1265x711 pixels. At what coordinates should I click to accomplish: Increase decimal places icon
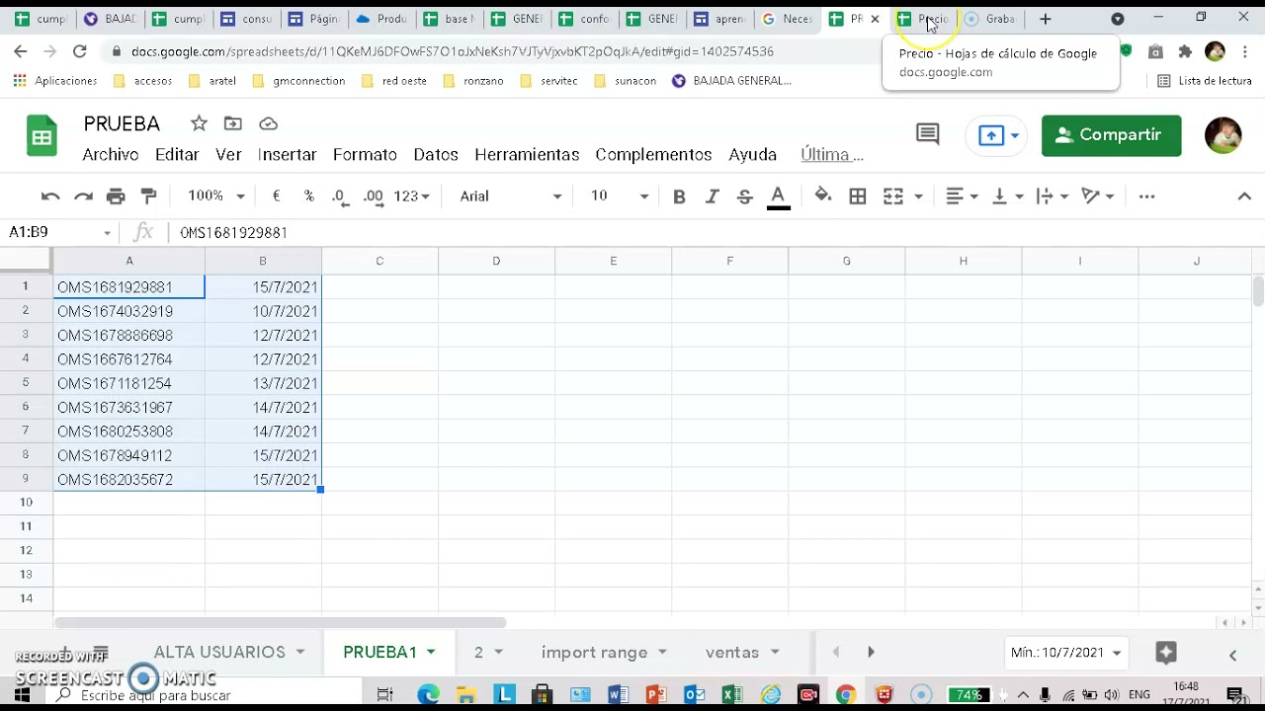click(373, 197)
